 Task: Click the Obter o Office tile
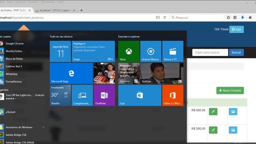click(x=173, y=95)
